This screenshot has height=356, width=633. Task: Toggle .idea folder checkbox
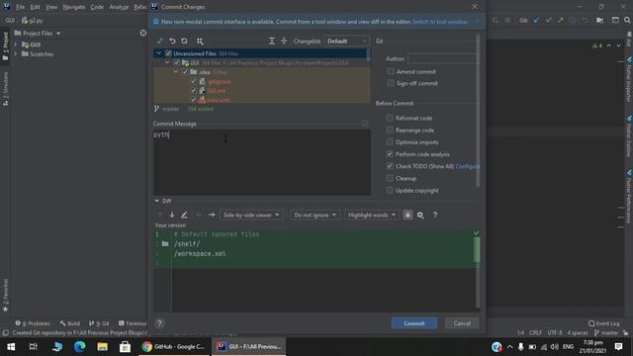185,72
